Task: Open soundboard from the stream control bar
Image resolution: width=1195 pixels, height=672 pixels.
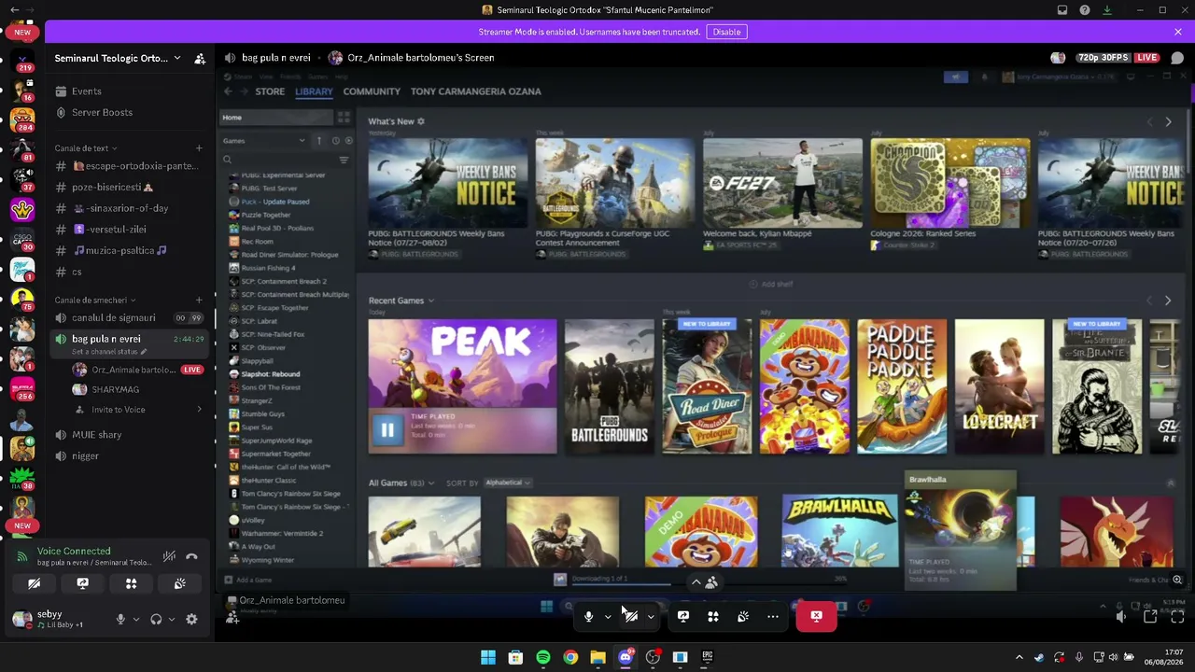Action: (x=743, y=617)
